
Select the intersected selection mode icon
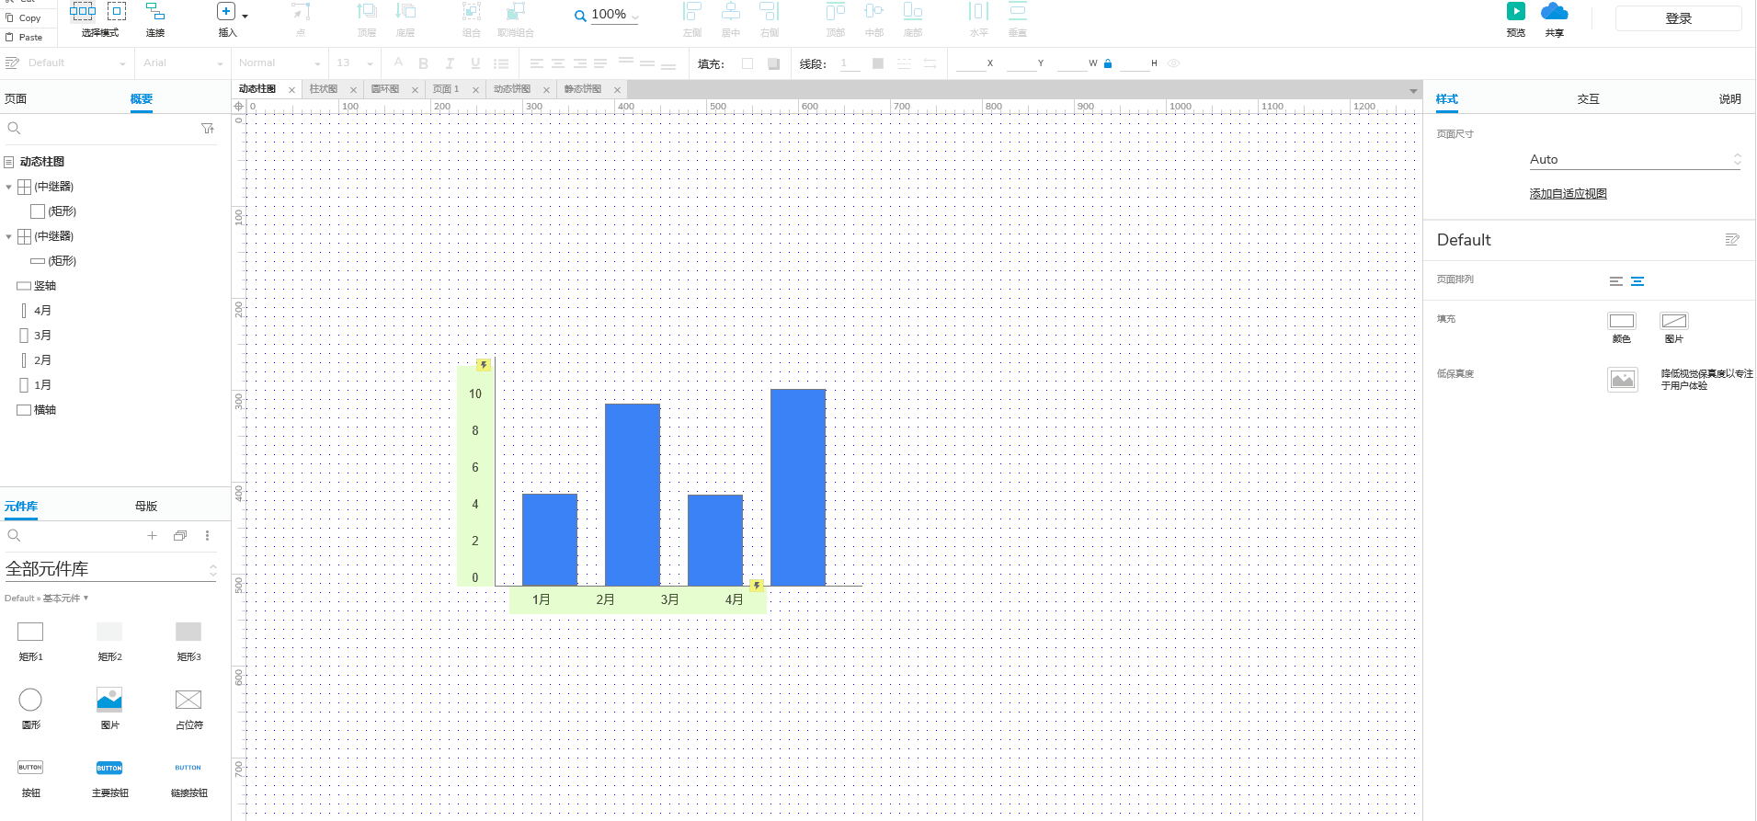pyautogui.click(x=83, y=11)
